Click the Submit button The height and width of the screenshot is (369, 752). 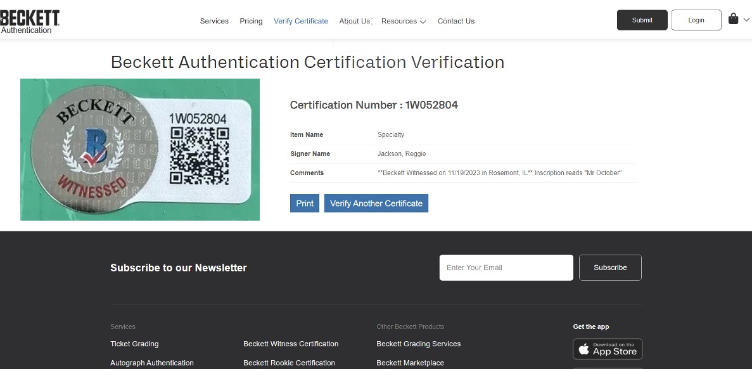[642, 20]
